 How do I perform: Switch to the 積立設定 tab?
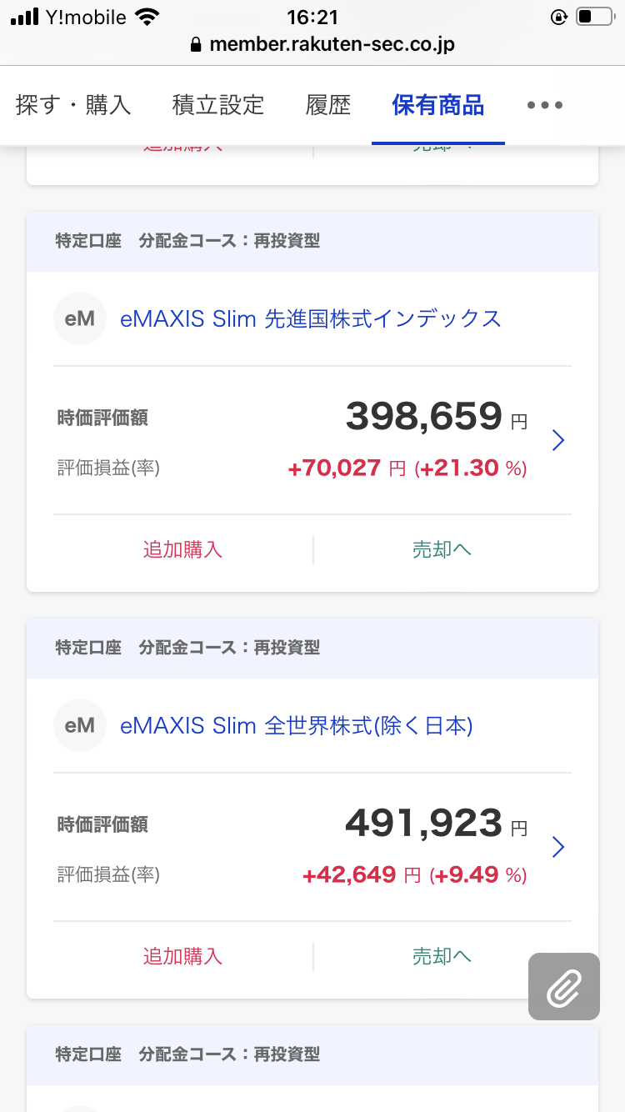[x=218, y=105]
